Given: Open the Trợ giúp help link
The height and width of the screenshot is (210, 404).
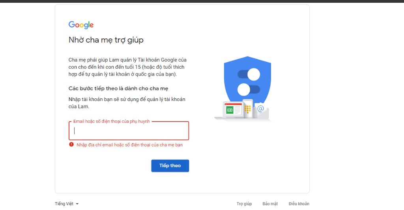Looking at the screenshot, I should point(244,204).
